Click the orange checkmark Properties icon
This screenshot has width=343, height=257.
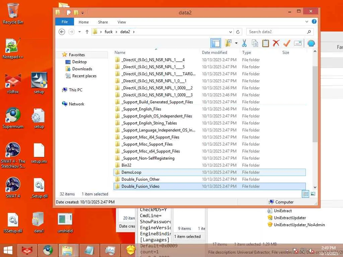coord(287,43)
